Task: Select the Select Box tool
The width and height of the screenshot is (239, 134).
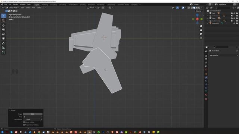Action: coord(4,16)
